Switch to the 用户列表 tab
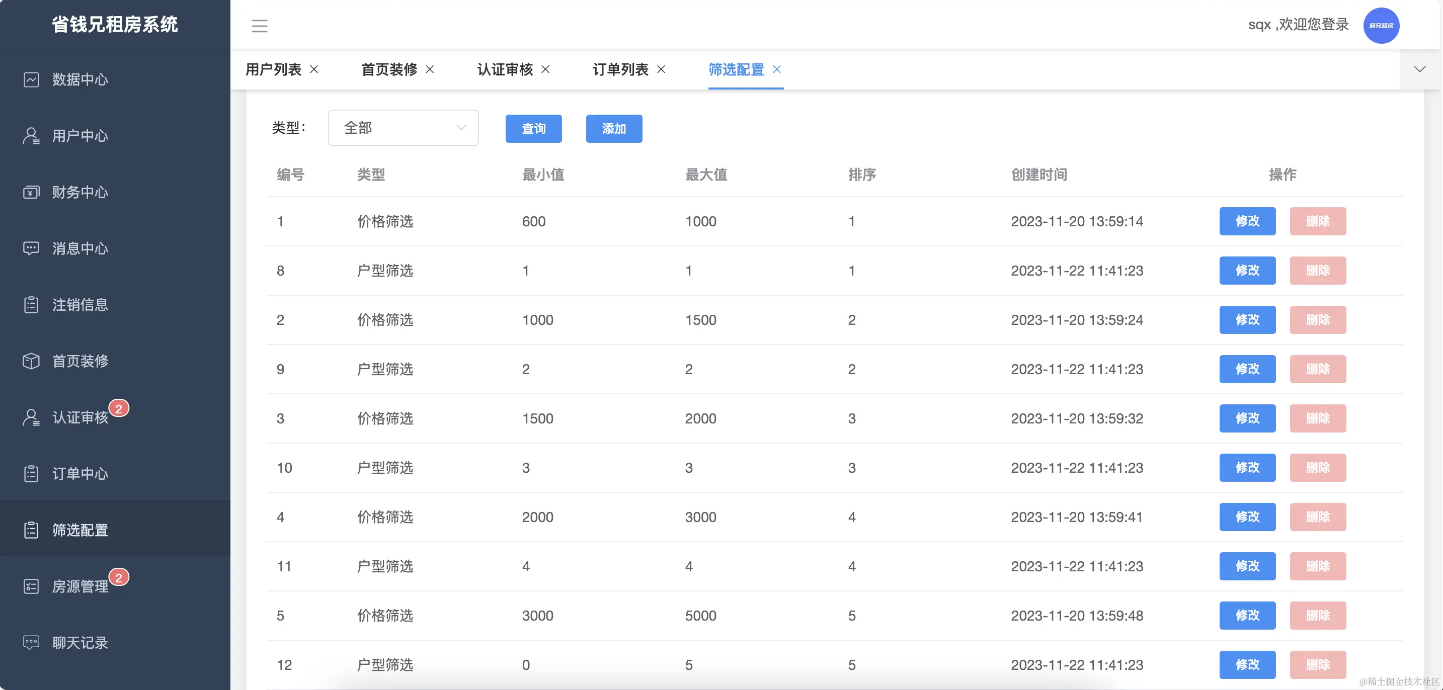This screenshot has width=1443, height=690. (x=273, y=69)
